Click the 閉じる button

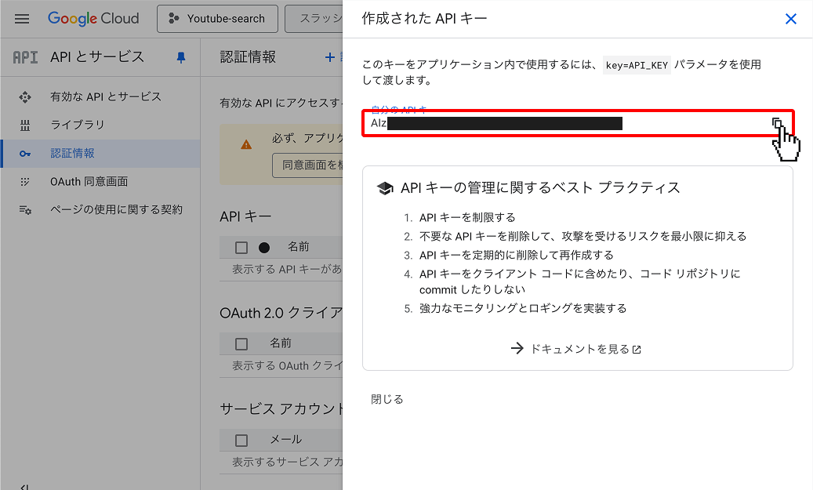coord(387,399)
